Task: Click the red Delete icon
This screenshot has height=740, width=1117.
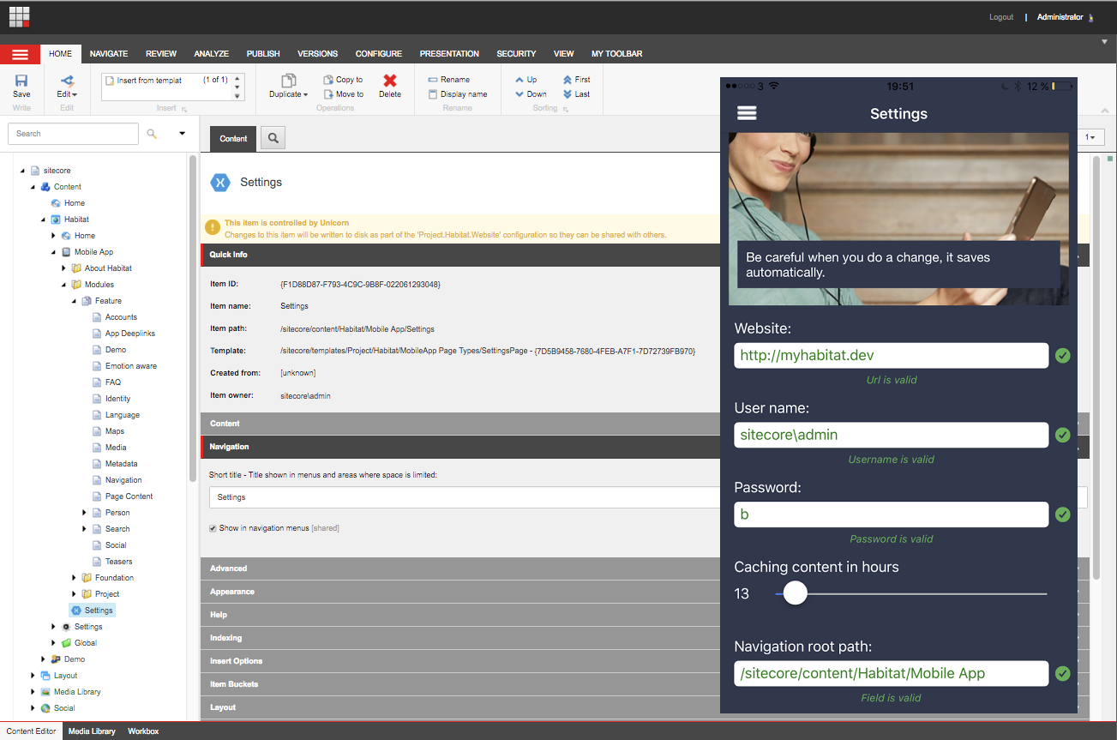Action: 390,81
